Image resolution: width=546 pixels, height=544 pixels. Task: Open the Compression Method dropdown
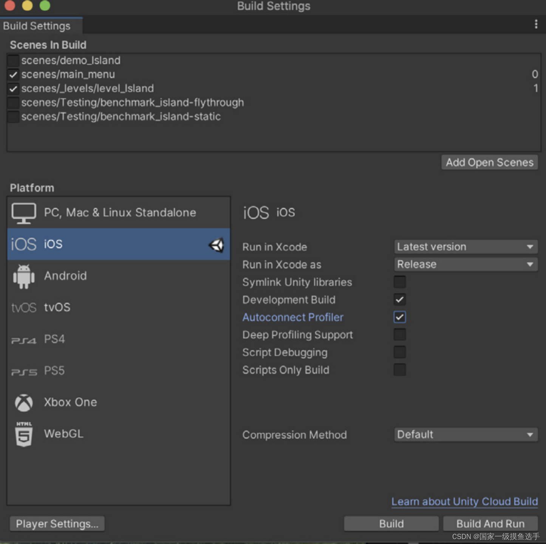[466, 434]
